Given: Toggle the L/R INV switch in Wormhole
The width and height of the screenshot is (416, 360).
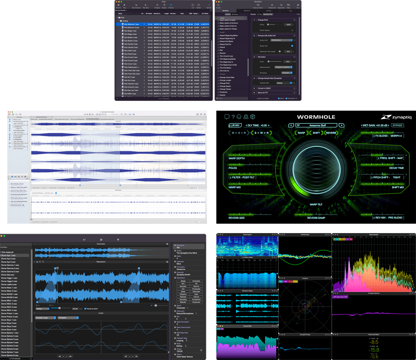Looking at the screenshot, I should [235, 125].
